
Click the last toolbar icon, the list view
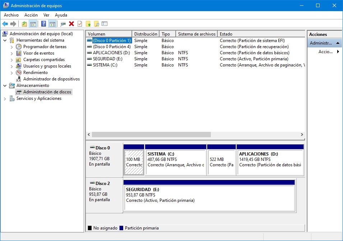105,24
